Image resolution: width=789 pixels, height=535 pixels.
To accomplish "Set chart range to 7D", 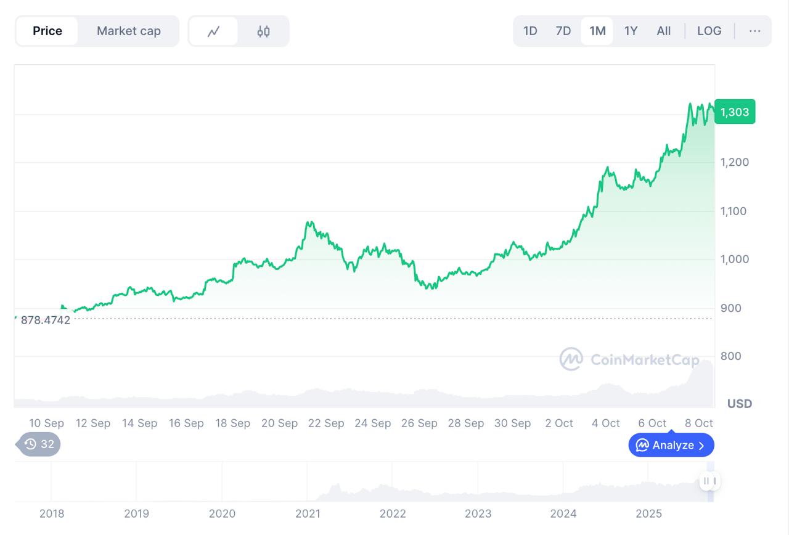I will pyautogui.click(x=563, y=31).
